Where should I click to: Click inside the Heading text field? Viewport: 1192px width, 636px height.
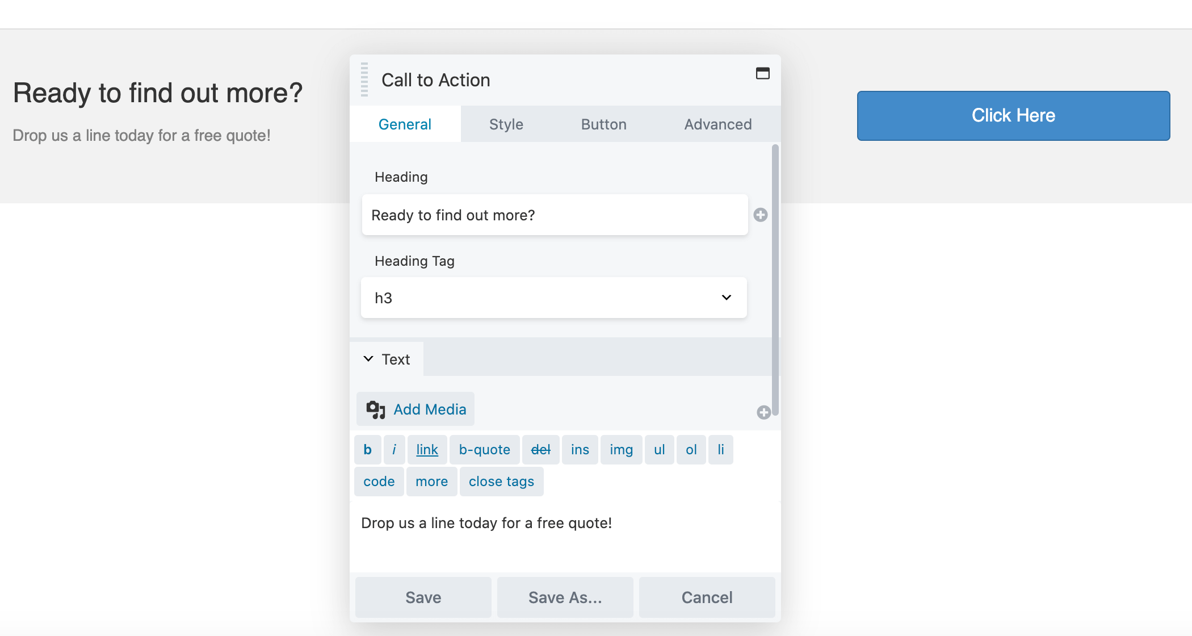(x=555, y=215)
